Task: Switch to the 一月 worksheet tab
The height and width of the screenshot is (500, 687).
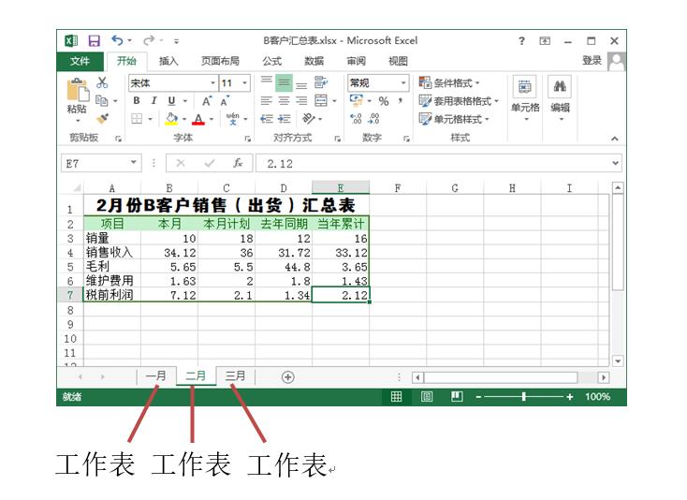Action: [x=156, y=376]
